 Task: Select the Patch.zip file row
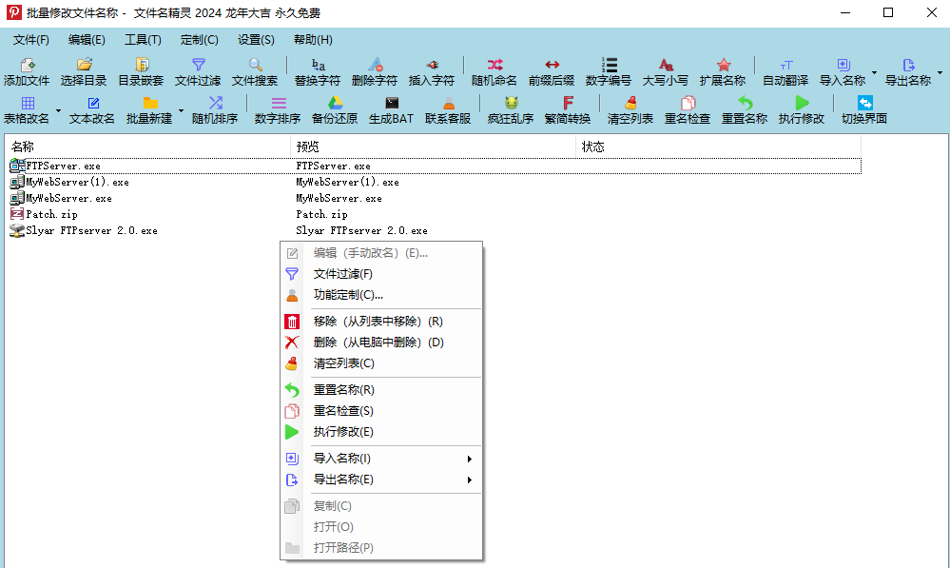(53, 214)
